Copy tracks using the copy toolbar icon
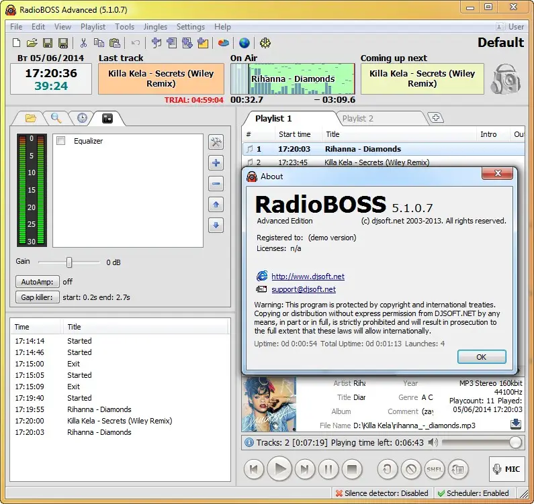This screenshot has width=534, height=504. click(x=99, y=43)
